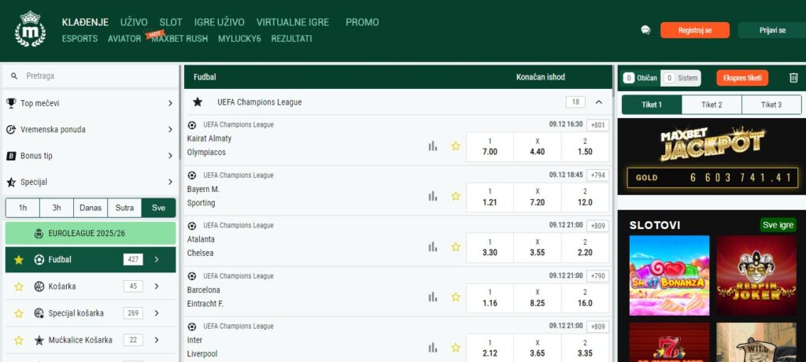The width and height of the screenshot is (806, 362).
Task: Click the Prijavi se button
Action: (x=773, y=31)
